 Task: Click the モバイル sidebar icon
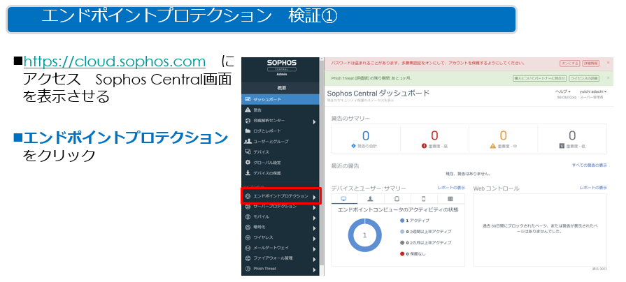(x=248, y=216)
